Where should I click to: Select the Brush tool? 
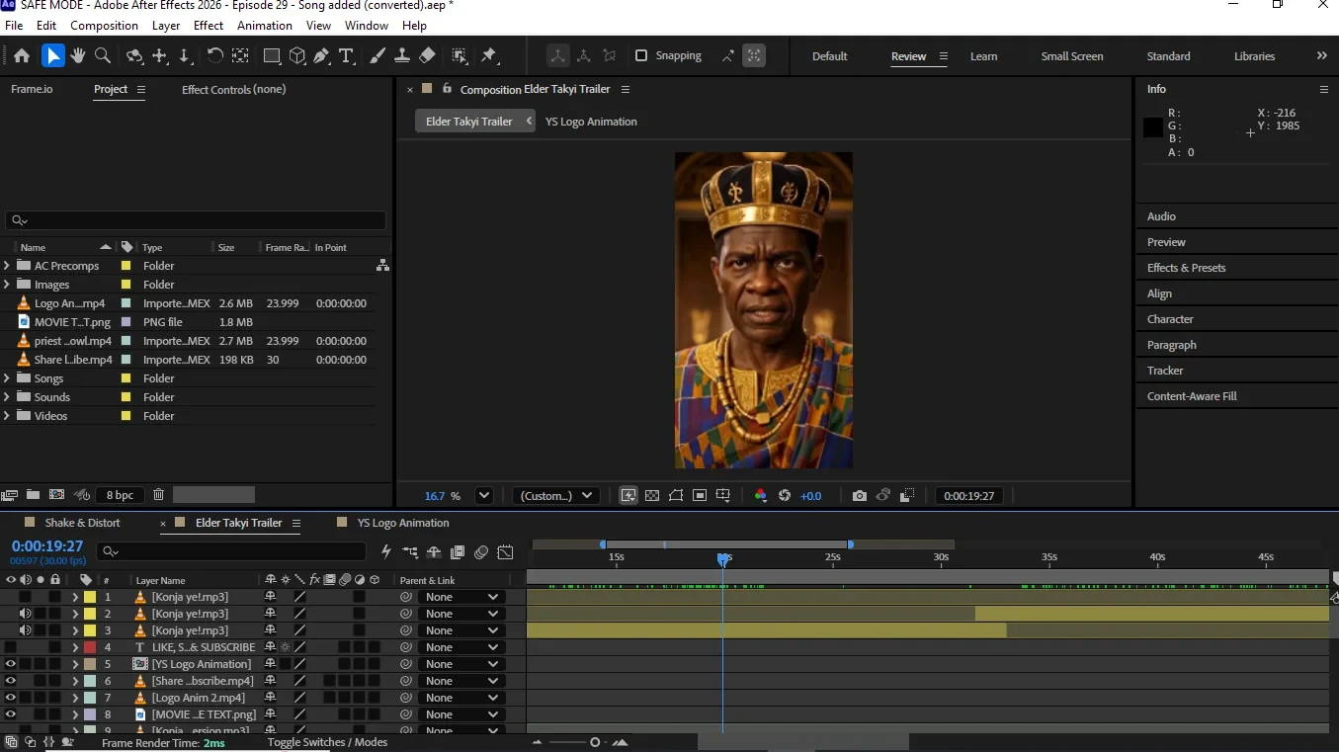tap(377, 55)
